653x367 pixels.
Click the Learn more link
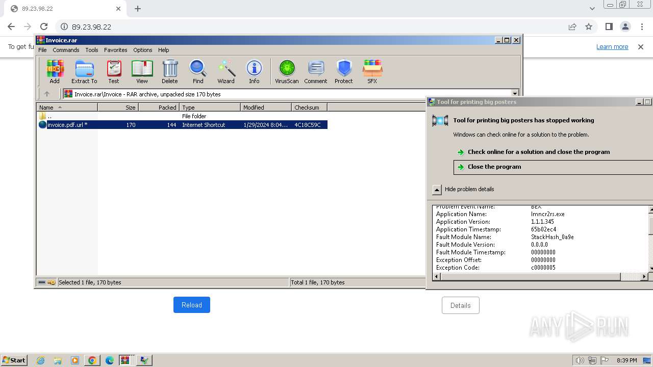612,47
